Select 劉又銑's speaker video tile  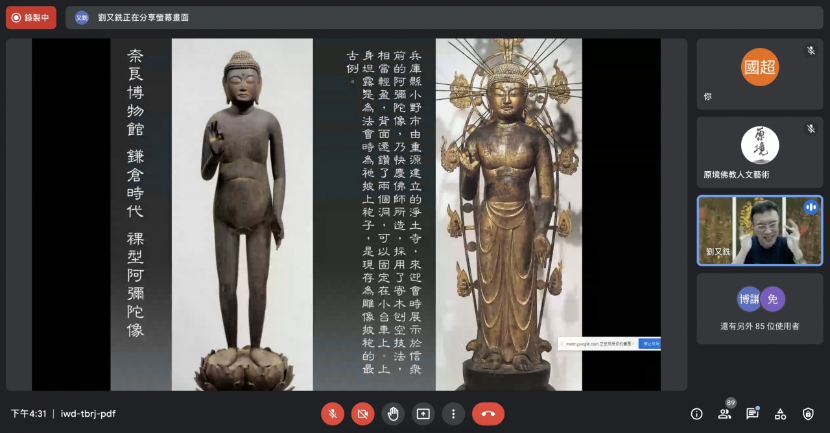click(759, 230)
